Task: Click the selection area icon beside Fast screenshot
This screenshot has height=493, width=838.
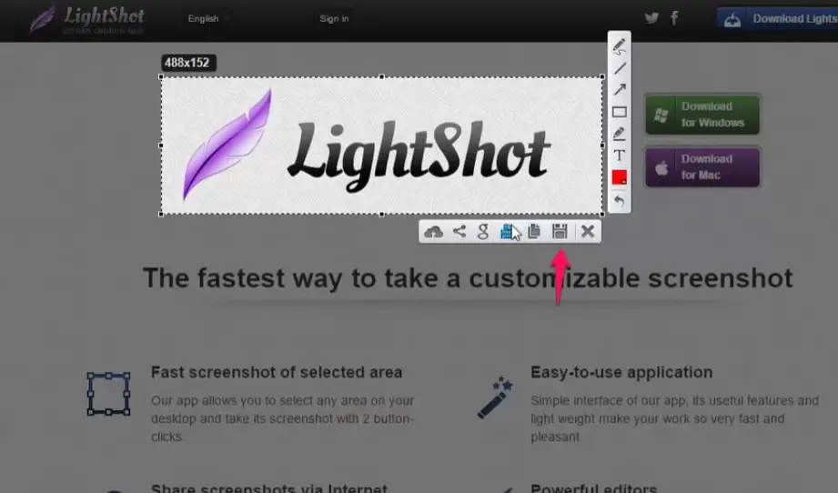Action: 108,394
